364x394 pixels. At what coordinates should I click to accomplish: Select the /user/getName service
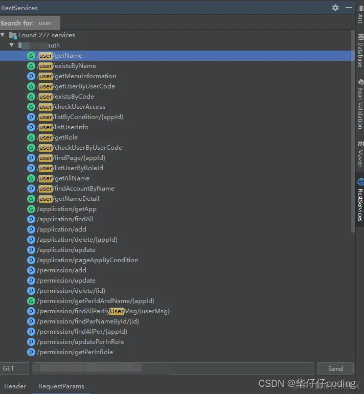click(175, 56)
